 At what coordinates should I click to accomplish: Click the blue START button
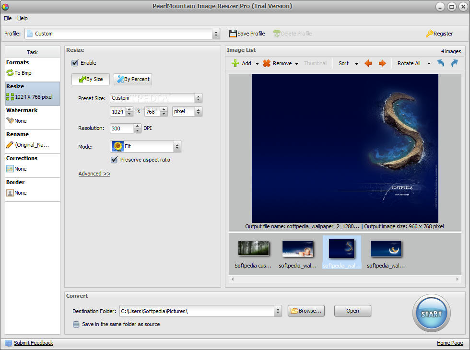click(431, 313)
